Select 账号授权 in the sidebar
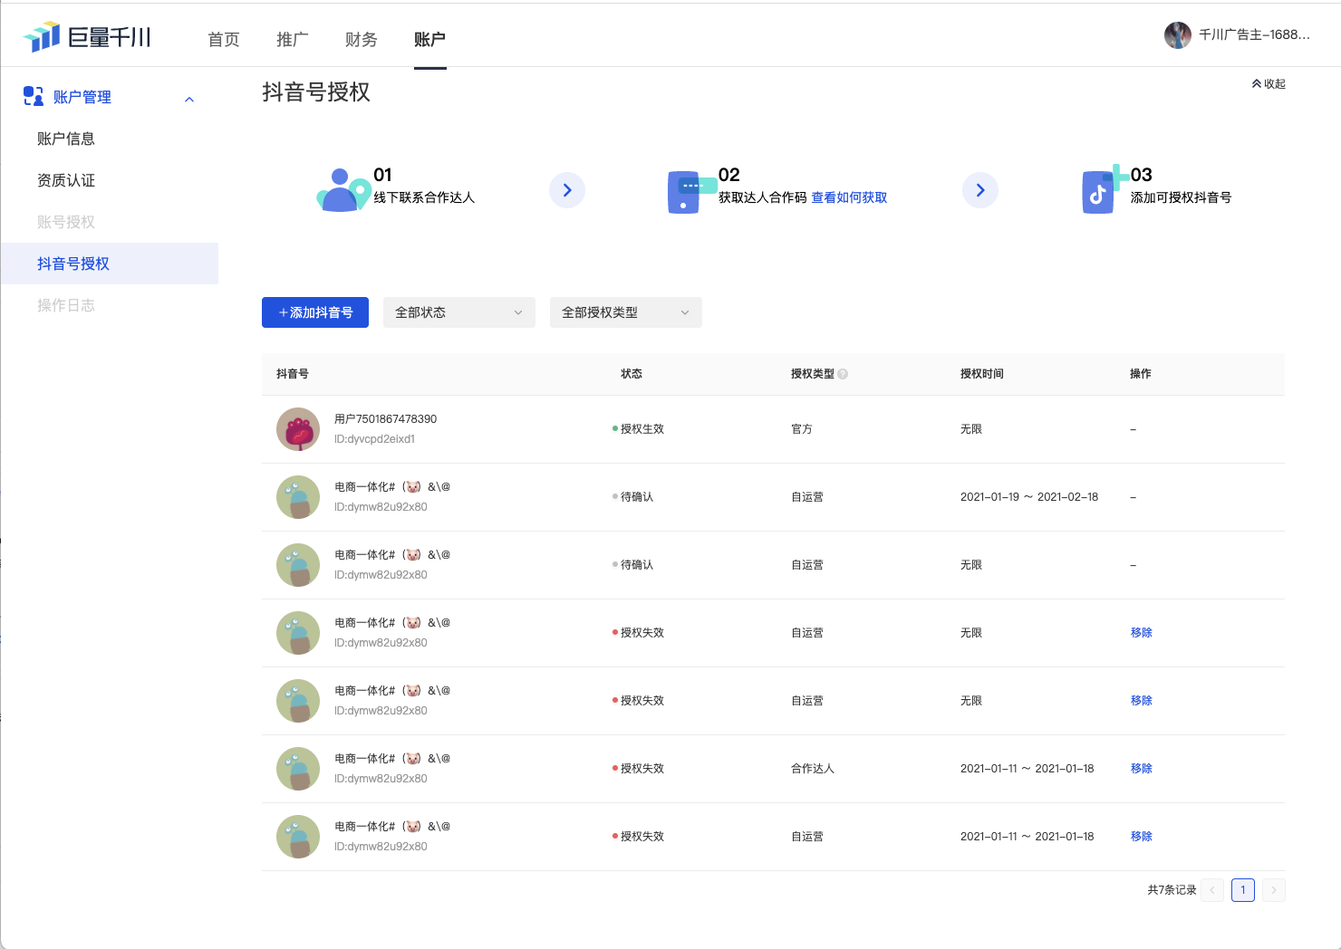This screenshot has width=1341, height=949. click(x=66, y=222)
